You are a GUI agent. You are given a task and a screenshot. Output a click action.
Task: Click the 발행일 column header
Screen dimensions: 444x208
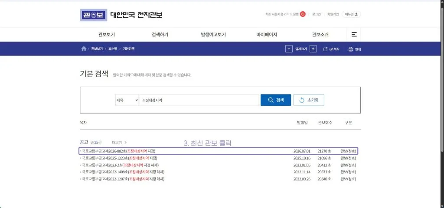[302, 123]
